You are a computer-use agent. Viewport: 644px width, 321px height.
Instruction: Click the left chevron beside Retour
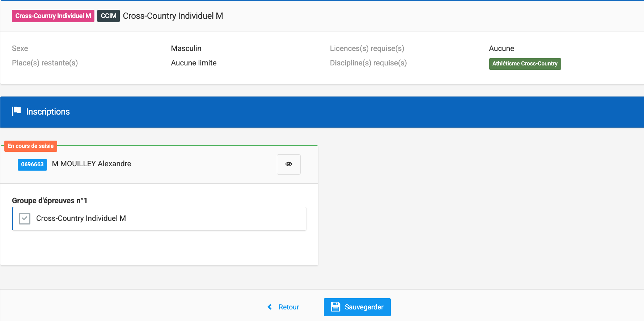tap(270, 307)
